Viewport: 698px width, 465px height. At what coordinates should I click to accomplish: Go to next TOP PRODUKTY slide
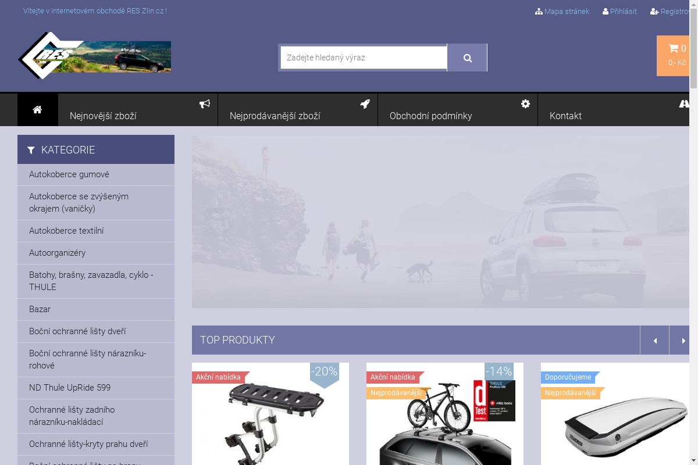click(683, 341)
